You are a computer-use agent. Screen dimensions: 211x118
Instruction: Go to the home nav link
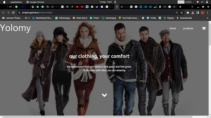click(173, 28)
